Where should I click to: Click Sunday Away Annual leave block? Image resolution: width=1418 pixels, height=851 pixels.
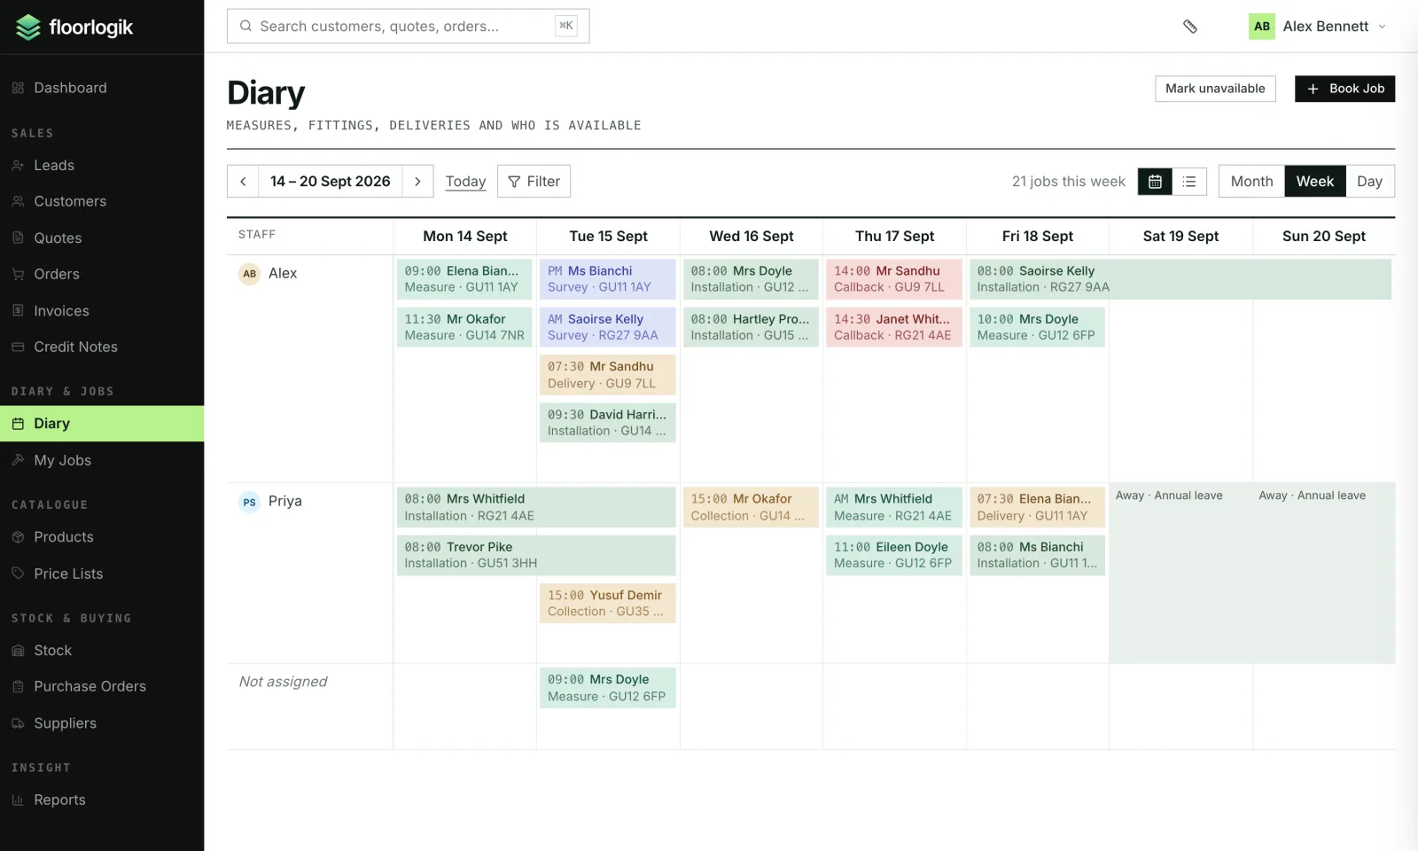(1324, 573)
